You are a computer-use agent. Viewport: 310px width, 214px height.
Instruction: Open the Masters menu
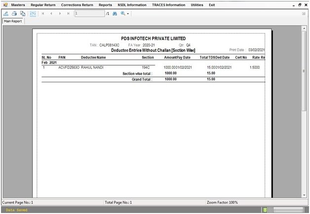[x=18, y=5]
